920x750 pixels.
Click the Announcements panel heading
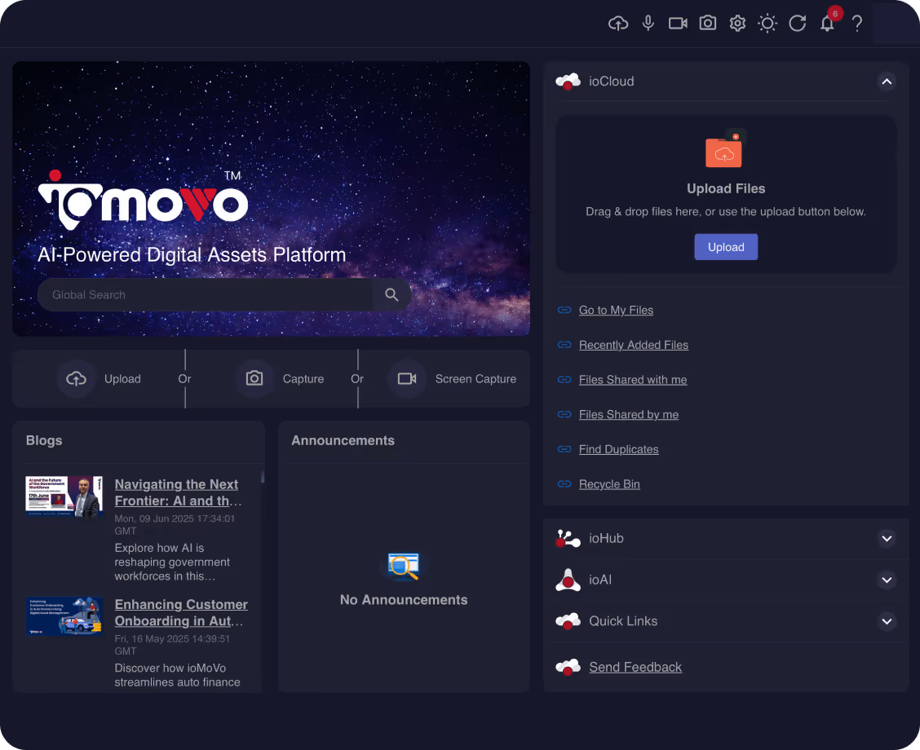(343, 441)
